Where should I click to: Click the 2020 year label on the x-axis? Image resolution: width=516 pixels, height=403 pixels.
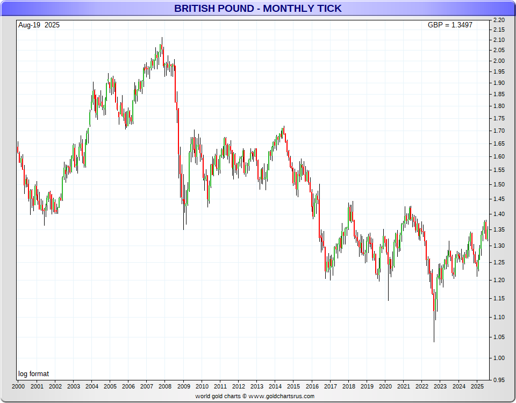tap(385, 386)
